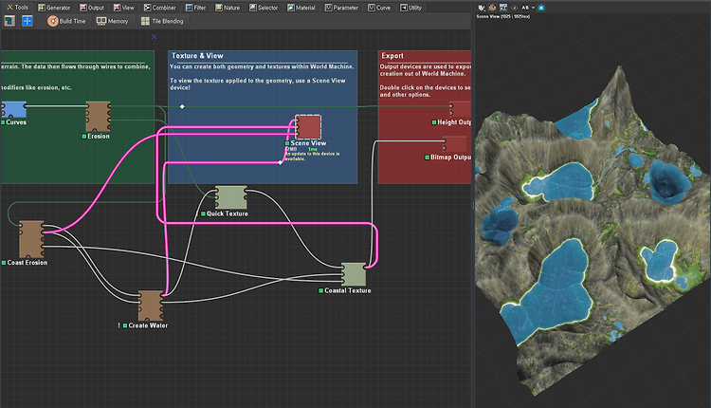Open the Curve device tab
This screenshot has width=711, height=408.
coord(379,8)
